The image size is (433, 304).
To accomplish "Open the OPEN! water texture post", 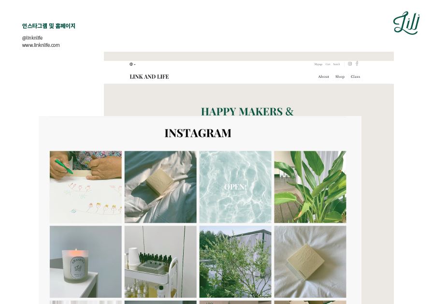I will coord(235,187).
